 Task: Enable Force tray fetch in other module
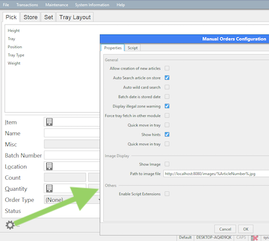click(x=167, y=115)
